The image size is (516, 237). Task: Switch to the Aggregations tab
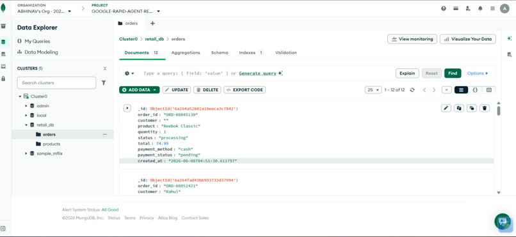(186, 52)
